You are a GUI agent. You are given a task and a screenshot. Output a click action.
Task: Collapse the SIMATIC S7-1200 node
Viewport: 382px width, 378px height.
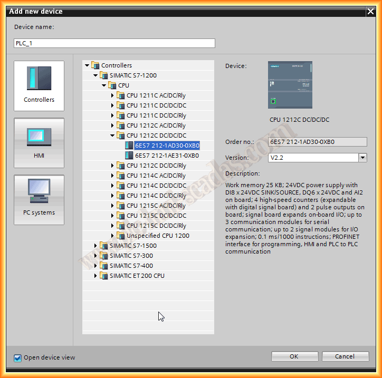click(96, 75)
